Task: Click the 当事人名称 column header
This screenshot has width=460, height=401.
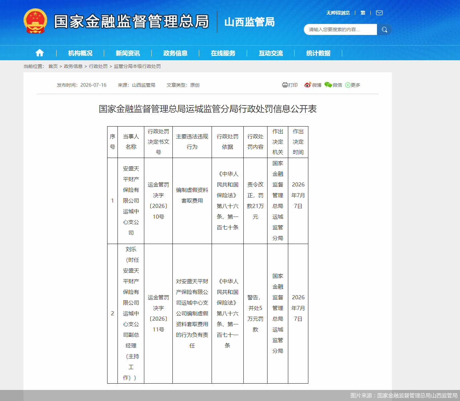Action: tap(131, 142)
